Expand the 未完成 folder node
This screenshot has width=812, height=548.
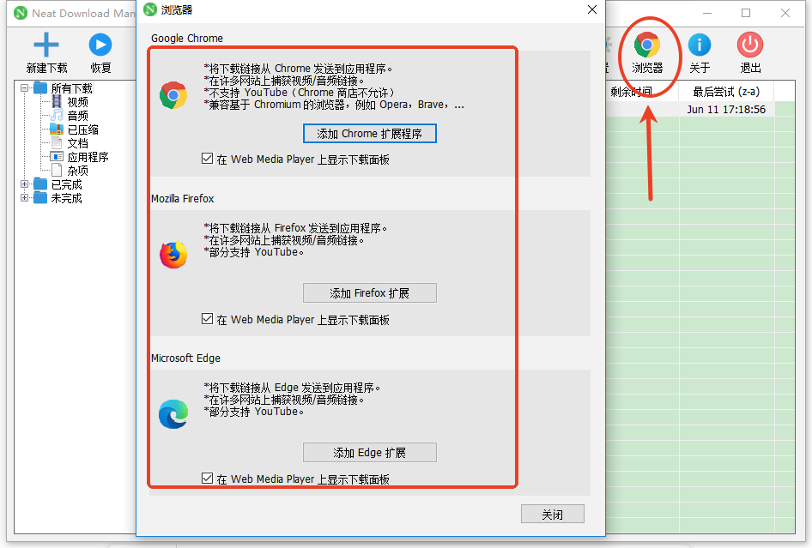[24, 197]
